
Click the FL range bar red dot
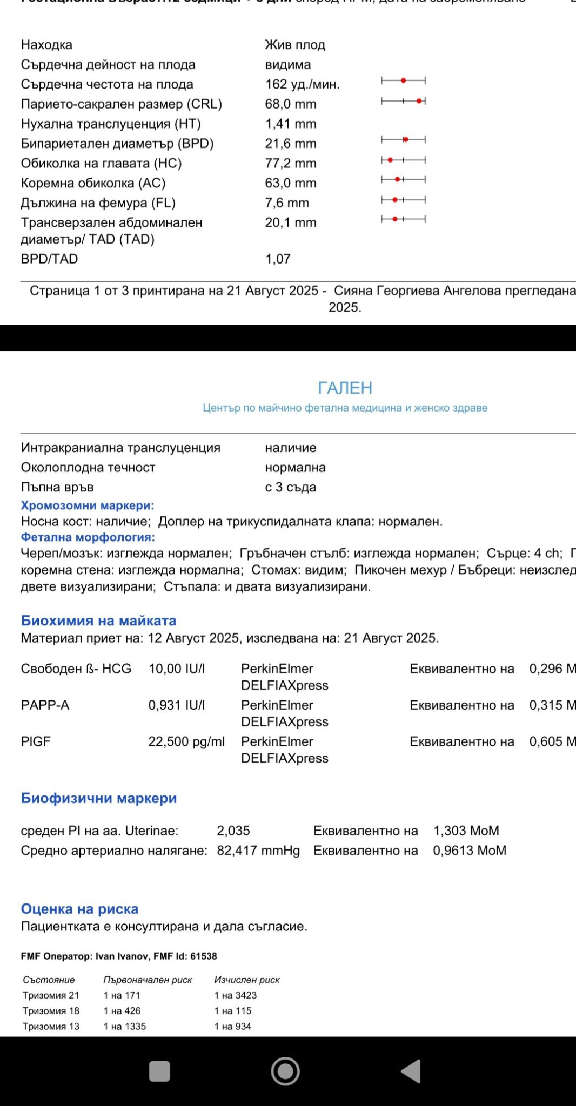(395, 200)
